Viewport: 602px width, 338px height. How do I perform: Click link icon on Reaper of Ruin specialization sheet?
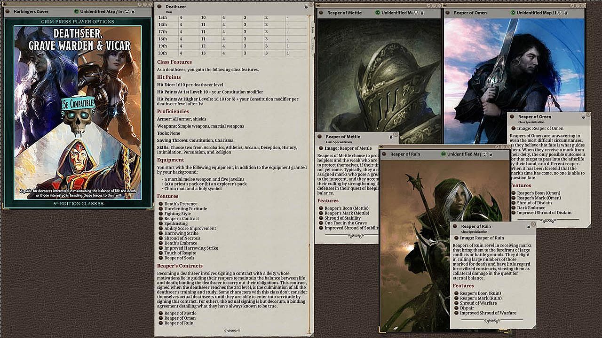coord(454,226)
